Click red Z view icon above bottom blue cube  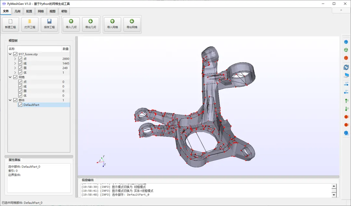[x=346, y=125]
